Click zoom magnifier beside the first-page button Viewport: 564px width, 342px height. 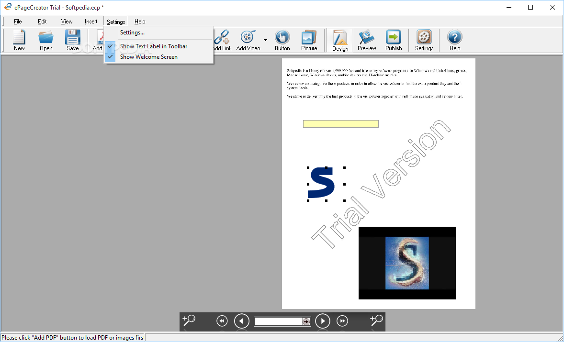coord(189,320)
